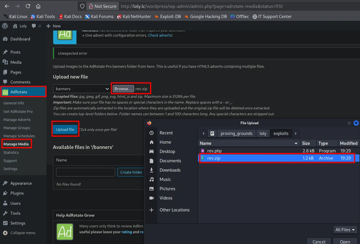Open AdRotate Statistics submenu
The width and height of the screenshot is (360, 244).
pos(11,152)
